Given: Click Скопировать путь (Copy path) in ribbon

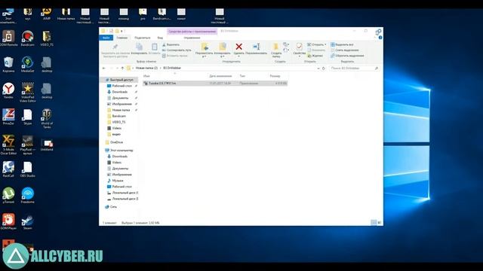Looking at the screenshot, I should click(x=177, y=50).
